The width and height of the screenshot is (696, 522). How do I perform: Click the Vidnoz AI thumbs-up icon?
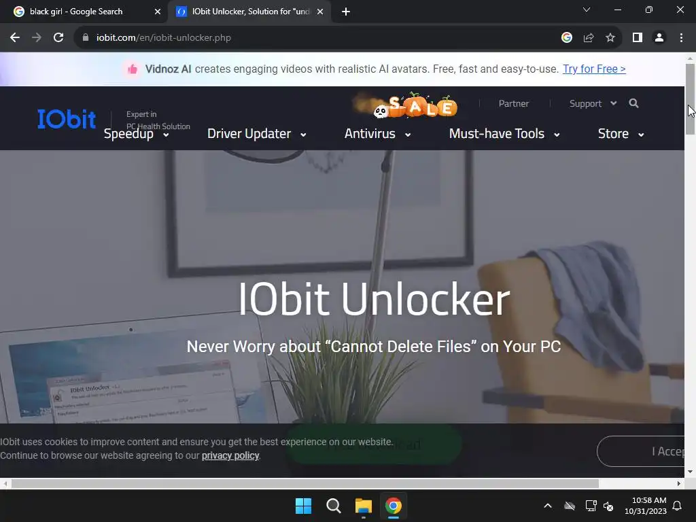(132, 69)
